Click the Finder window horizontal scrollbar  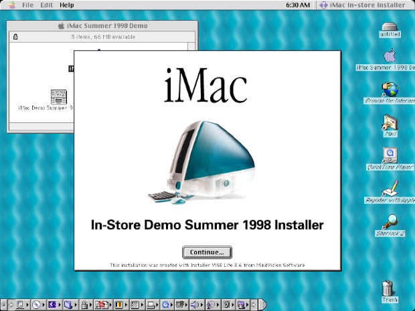tap(41, 126)
